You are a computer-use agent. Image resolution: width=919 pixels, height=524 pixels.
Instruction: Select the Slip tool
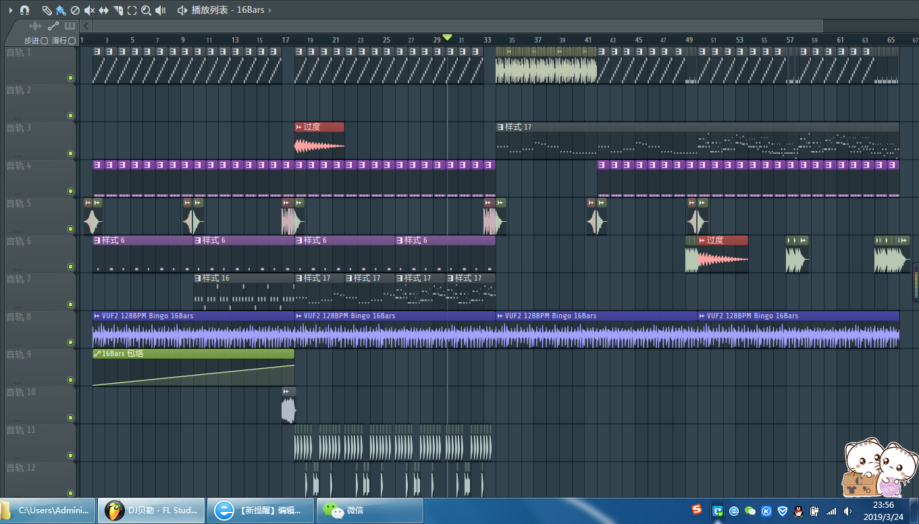click(103, 10)
